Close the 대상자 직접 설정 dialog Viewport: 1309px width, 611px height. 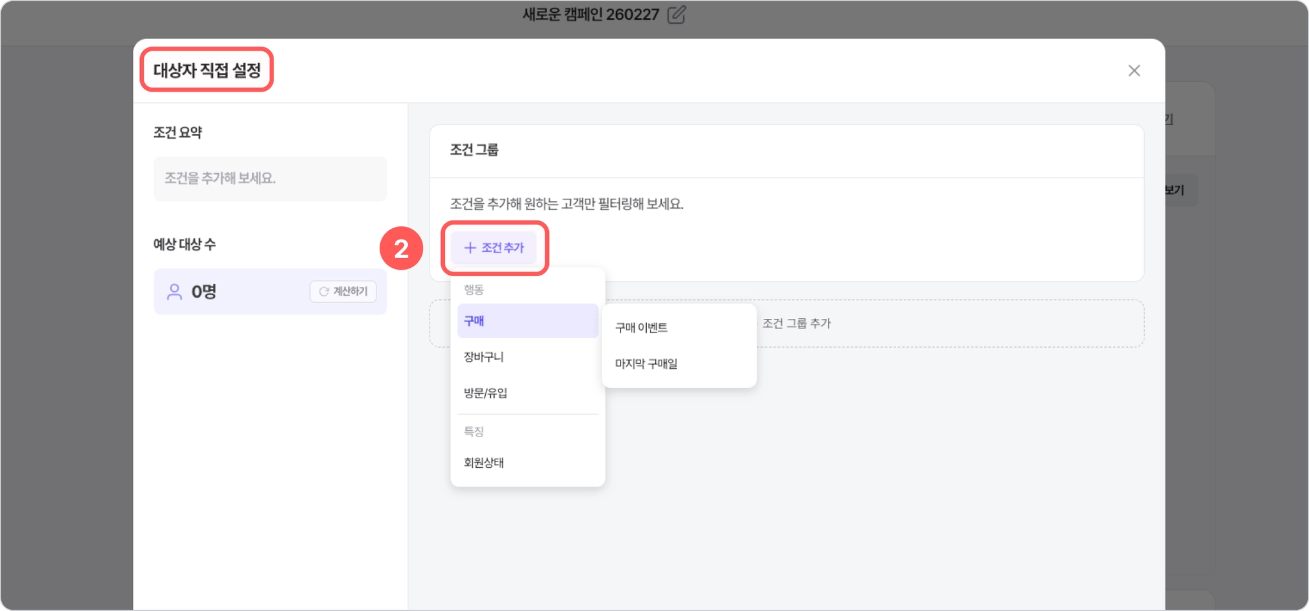1134,70
